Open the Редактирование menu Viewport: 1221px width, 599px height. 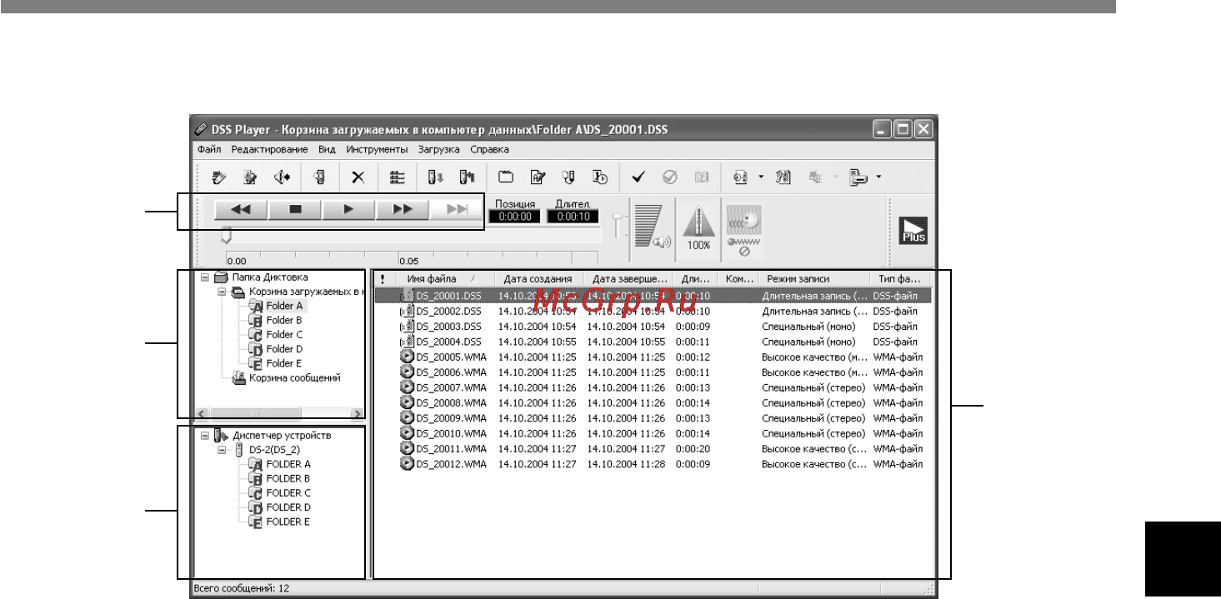[x=270, y=150]
